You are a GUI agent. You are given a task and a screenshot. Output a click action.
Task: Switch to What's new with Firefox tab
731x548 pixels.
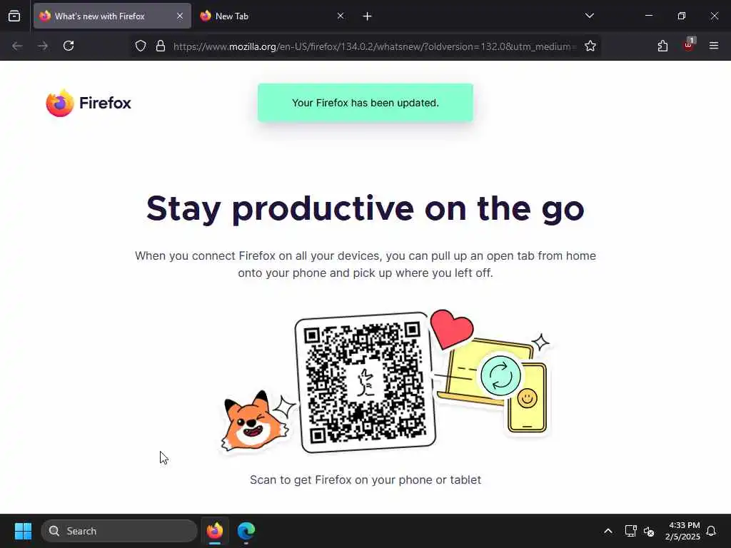112,16
